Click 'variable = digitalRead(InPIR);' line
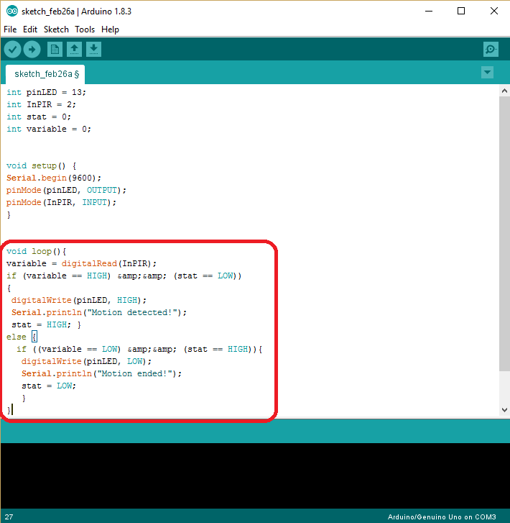 pyautogui.click(x=81, y=264)
